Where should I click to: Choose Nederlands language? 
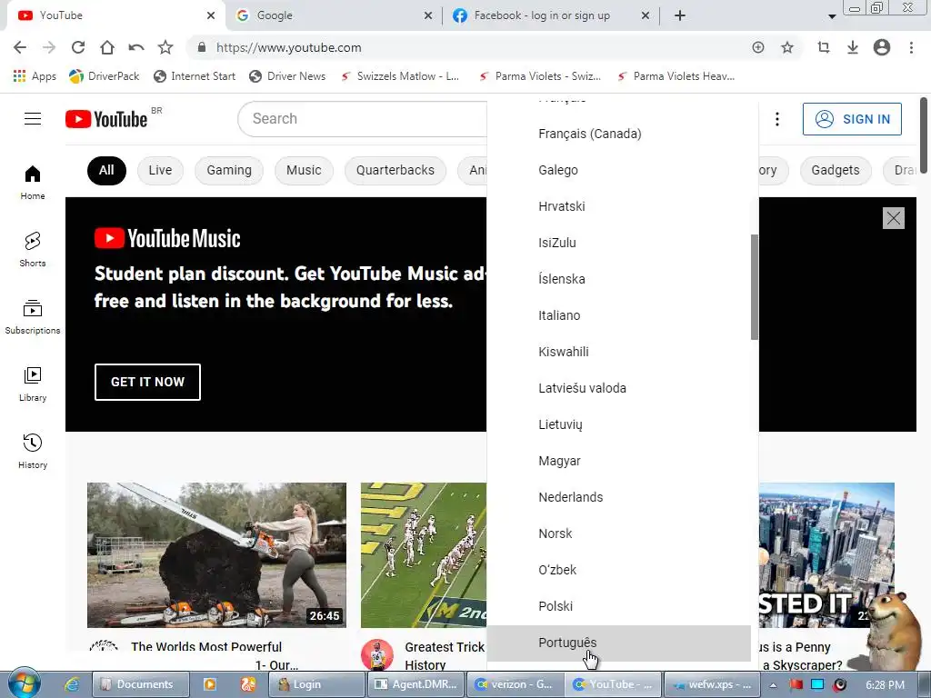click(x=618, y=497)
